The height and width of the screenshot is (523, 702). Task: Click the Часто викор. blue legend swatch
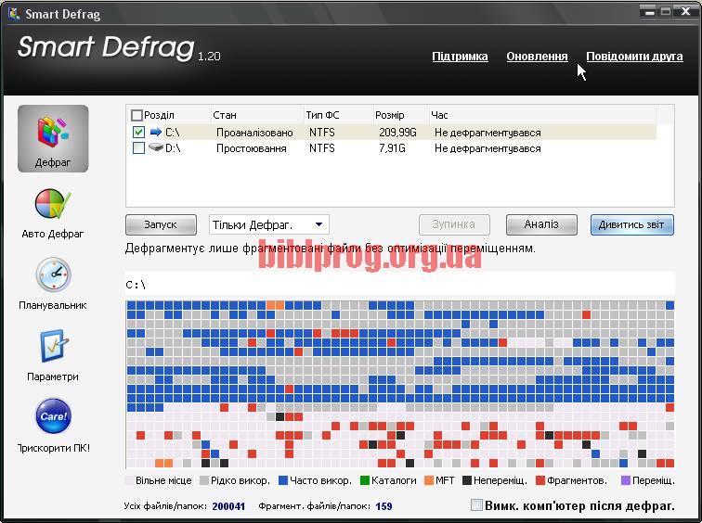click(x=283, y=480)
